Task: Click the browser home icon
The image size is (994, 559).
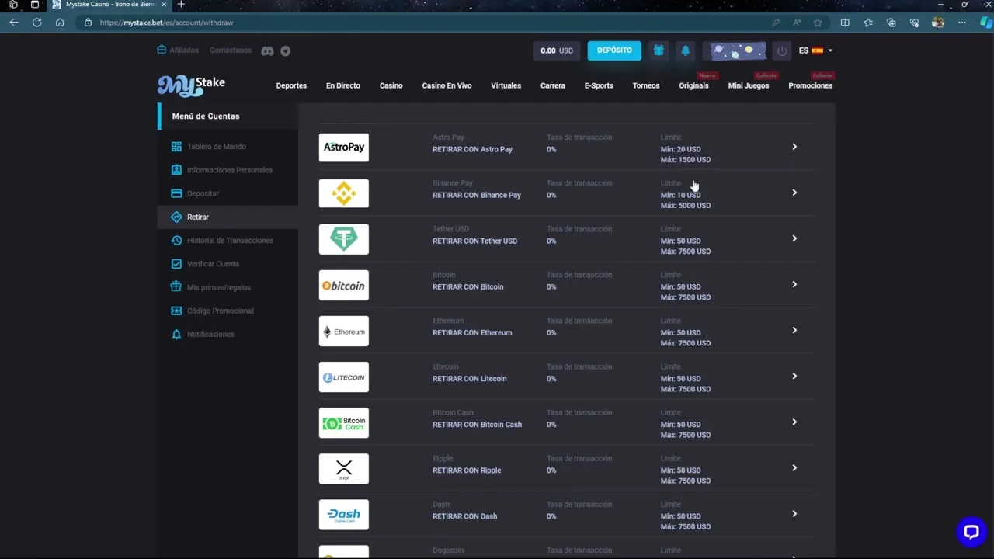Action: 60,23
